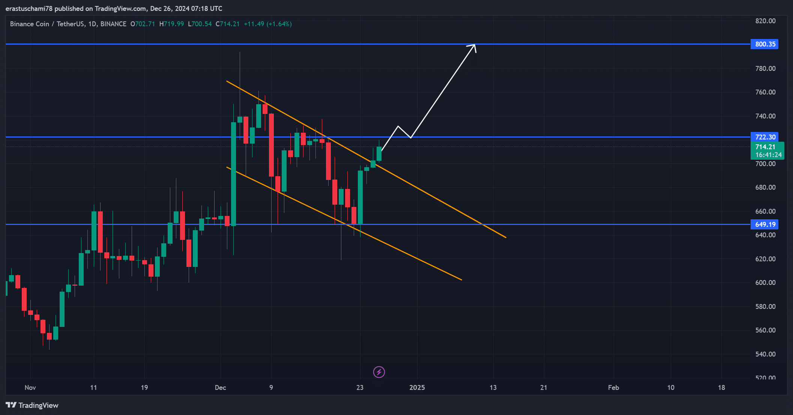Screen dimensions: 793x415
Task: Click the 680.00 price axis label
Action: [x=765, y=187]
